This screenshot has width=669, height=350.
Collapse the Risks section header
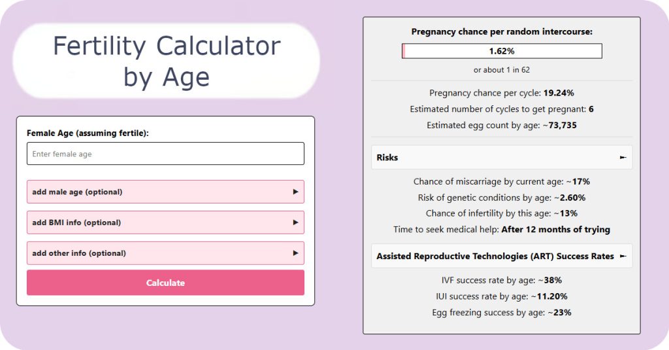[x=502, y=157]
